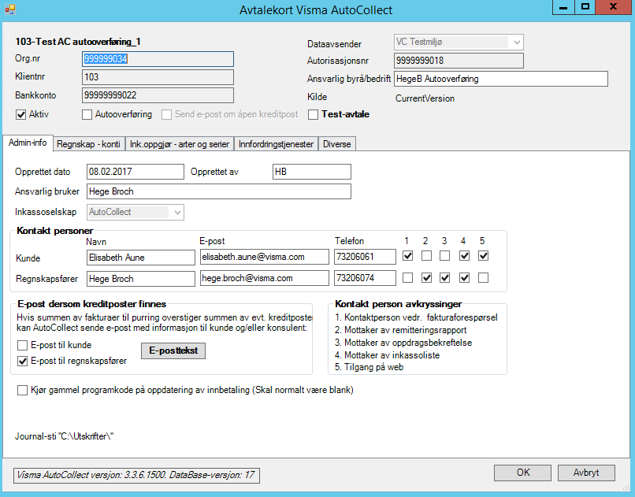Confirm with the OK button

[522, 473]
